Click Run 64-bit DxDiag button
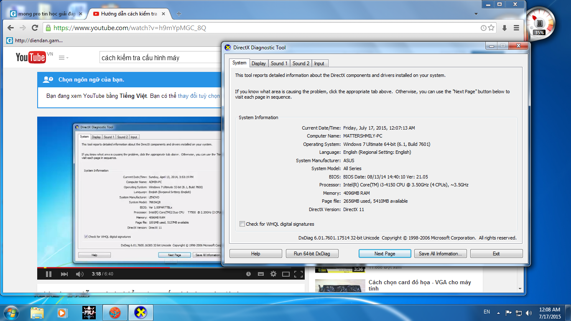The image size is (571, 321). pos(312,254)
